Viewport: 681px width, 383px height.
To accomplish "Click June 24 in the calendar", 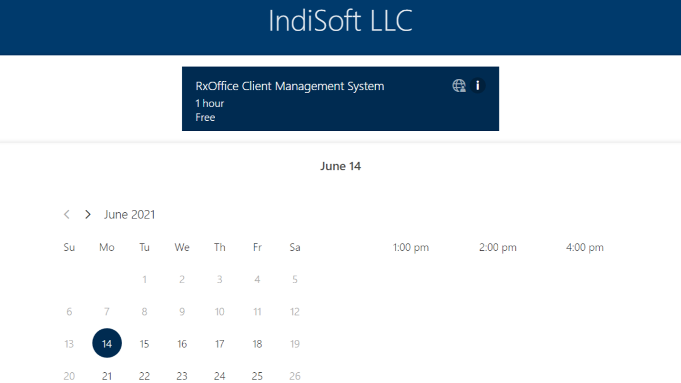I will pyautogui.click(x=220, y=376).
